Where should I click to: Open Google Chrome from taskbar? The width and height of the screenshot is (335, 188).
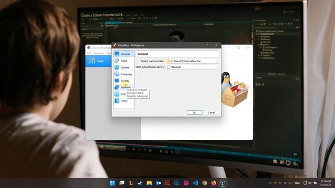(205, 183)
